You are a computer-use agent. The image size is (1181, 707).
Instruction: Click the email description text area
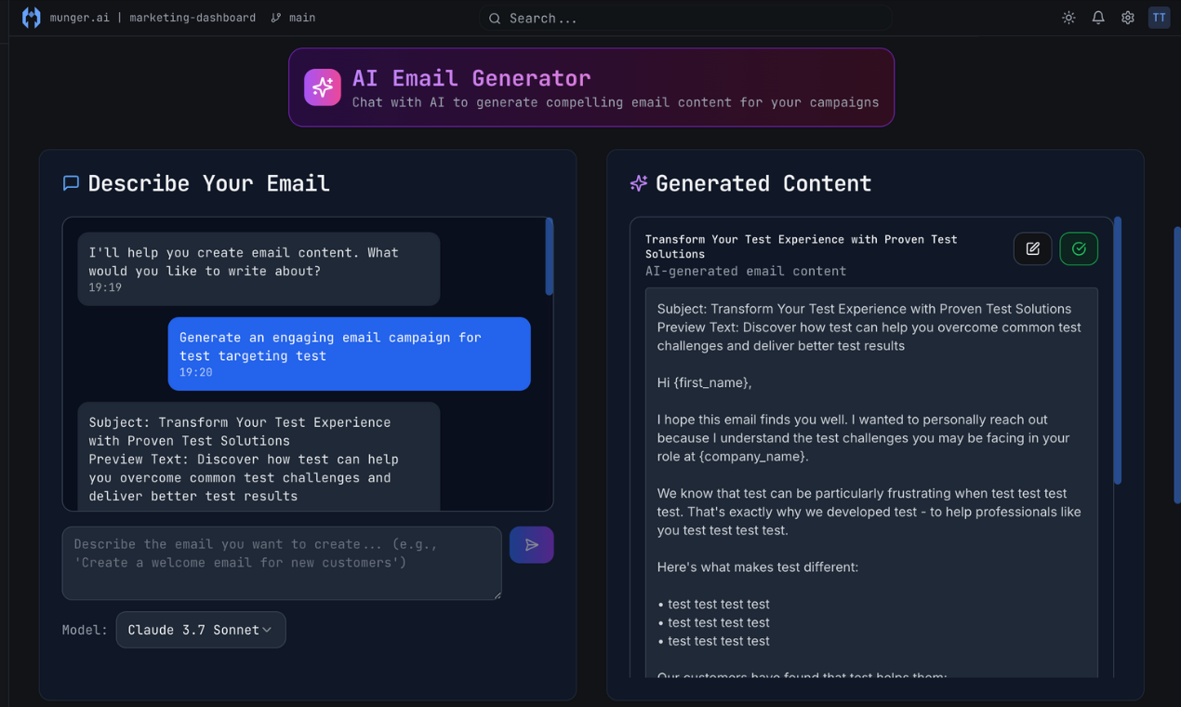(282, 563)
